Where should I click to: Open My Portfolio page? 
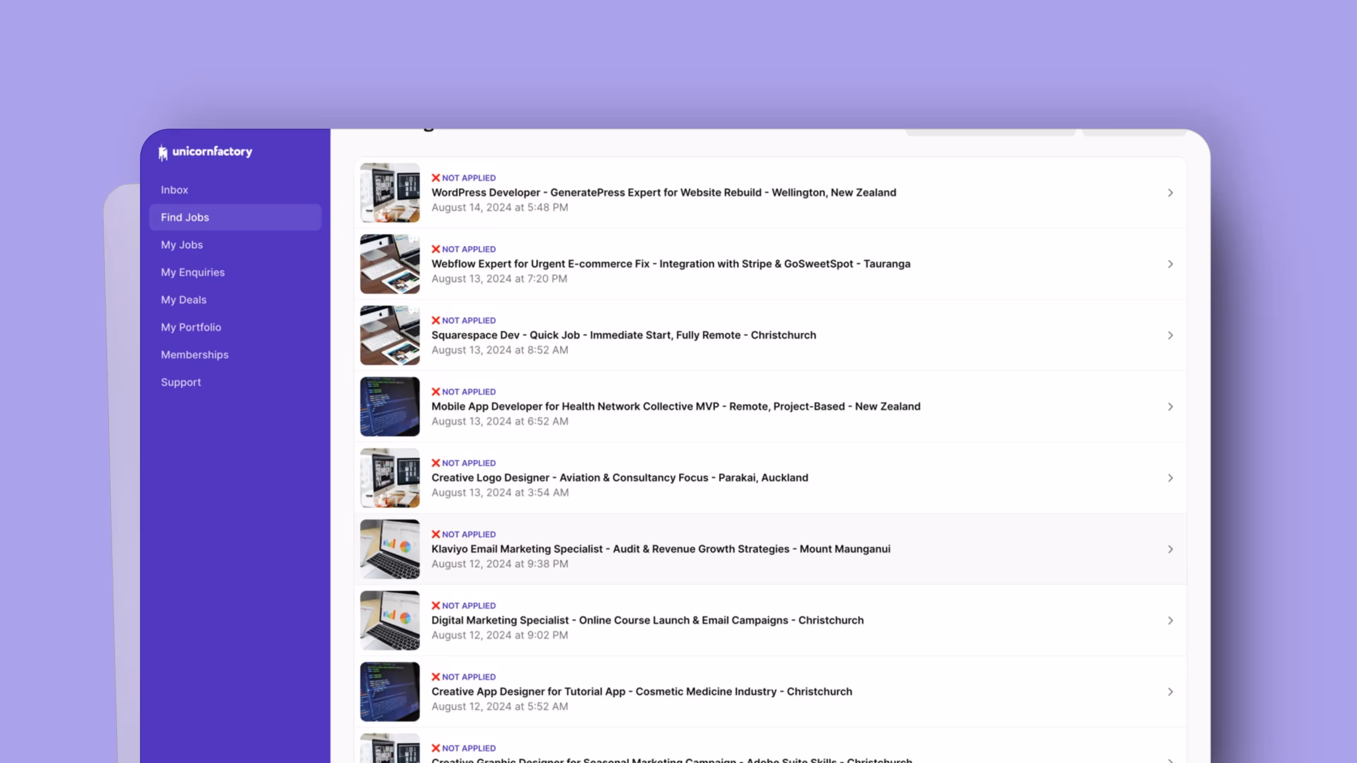tap(191, 327)
